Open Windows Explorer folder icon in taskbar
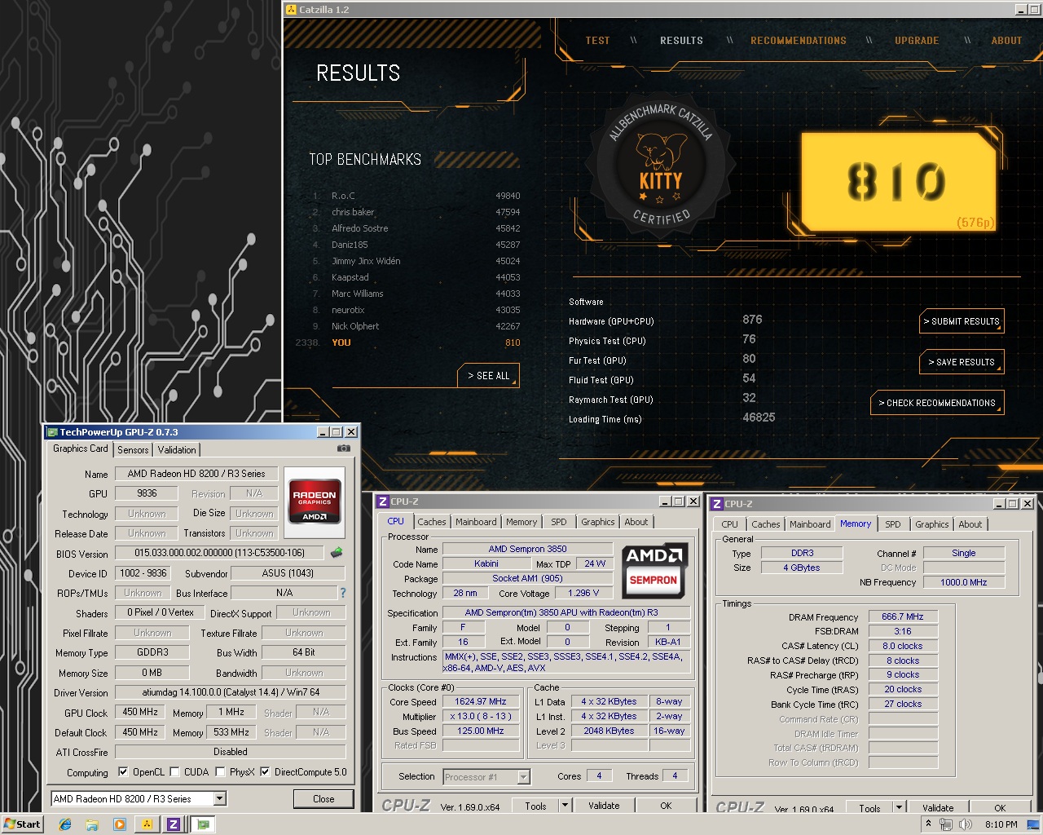The height and width of the screenshot is (835, 1043). coord(92,824)
